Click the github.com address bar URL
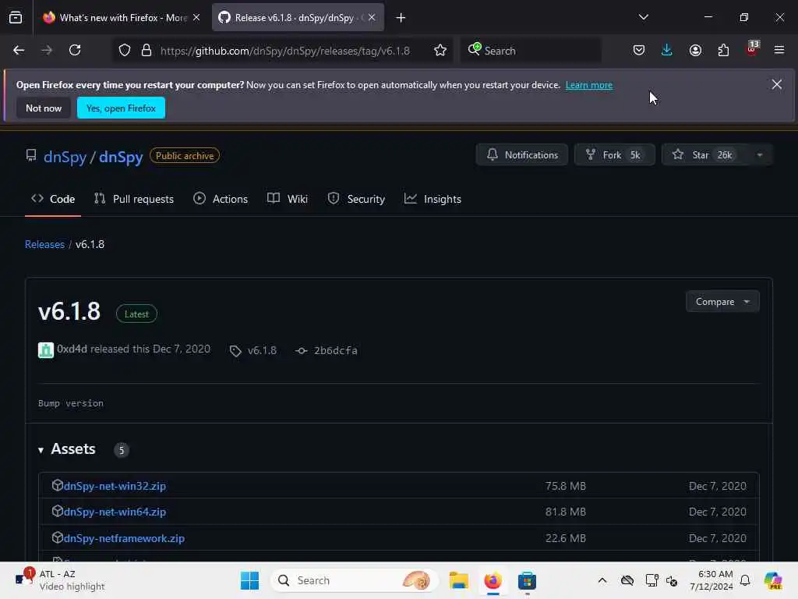The image size is (798, 599). 285,51
